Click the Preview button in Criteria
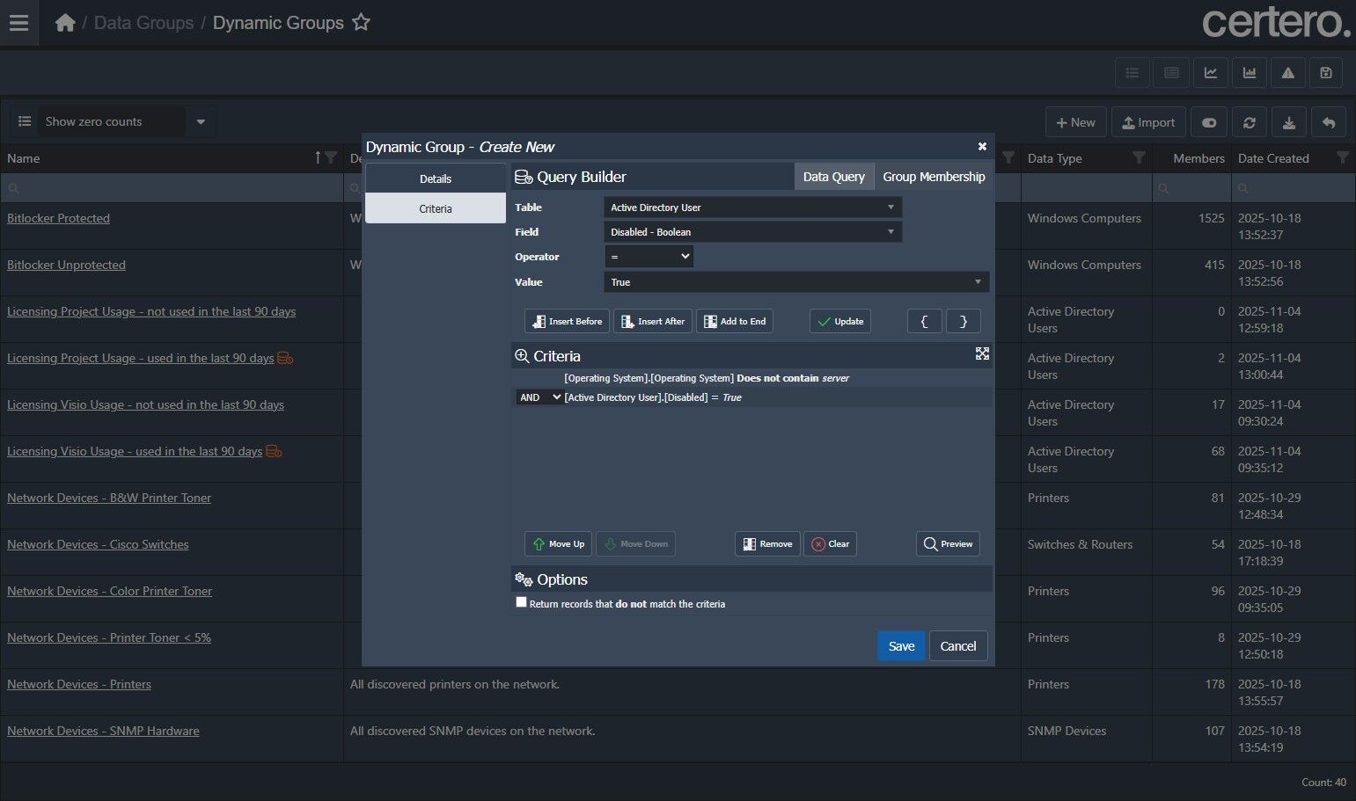Image resolution: width=1356 pixels, height=801 pixels. click(948, 544)
